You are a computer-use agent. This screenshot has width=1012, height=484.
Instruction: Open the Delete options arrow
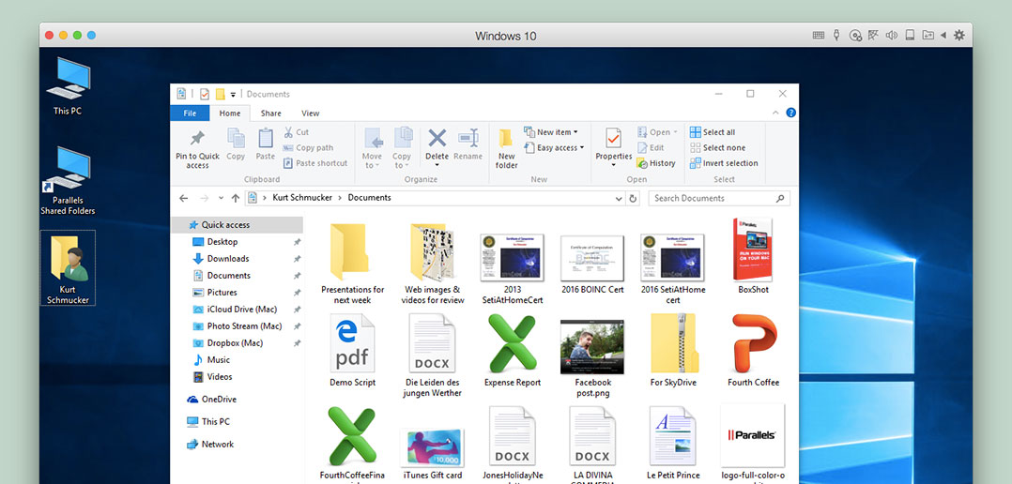[437, 165]
